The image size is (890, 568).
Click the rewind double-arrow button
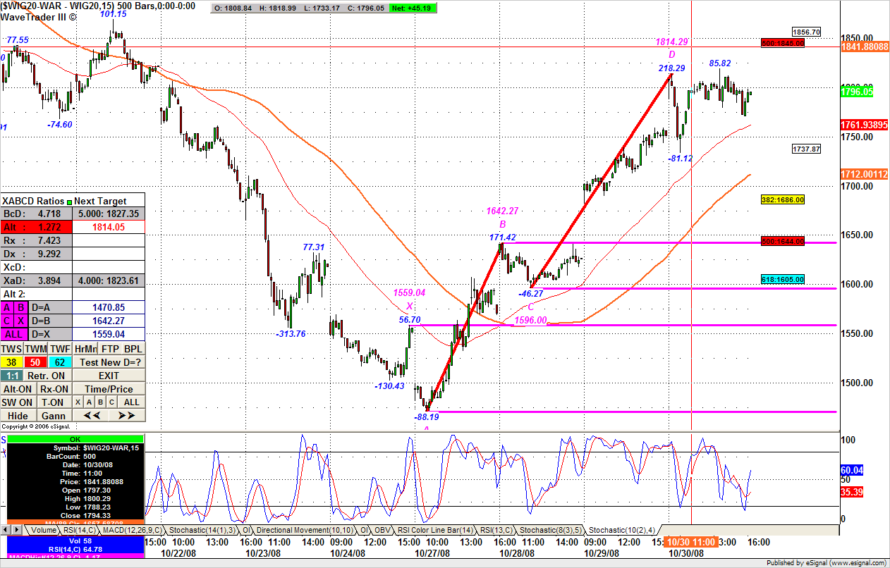91,416
